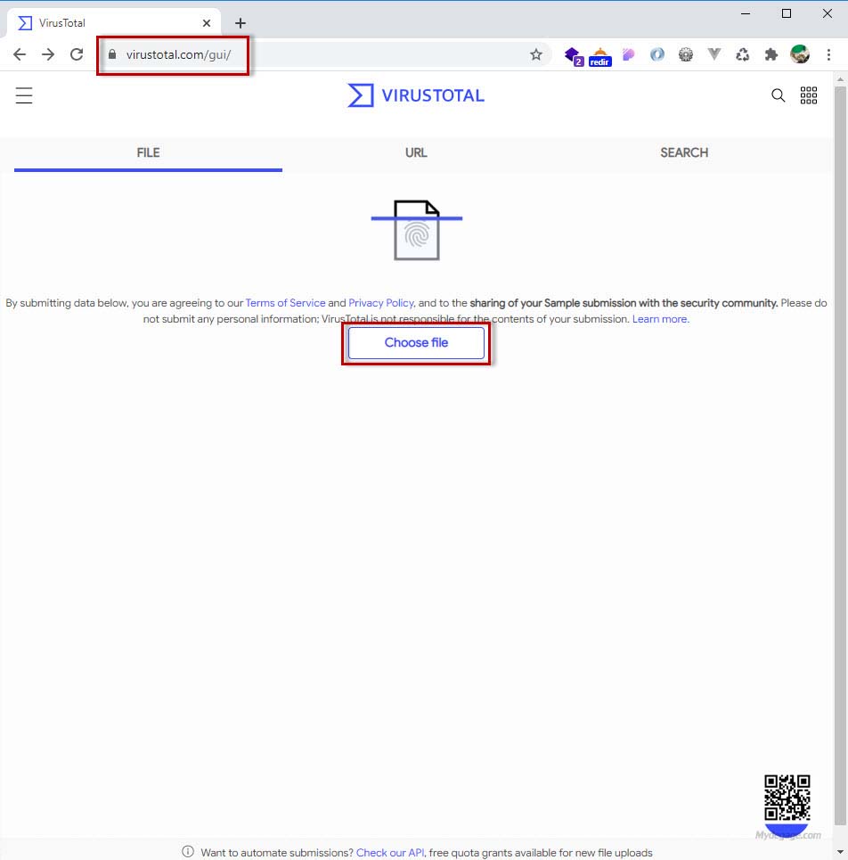This screenshot has height=860, width=848.
Task: Close the VirusTotal tab
Action: pos(207,23)
